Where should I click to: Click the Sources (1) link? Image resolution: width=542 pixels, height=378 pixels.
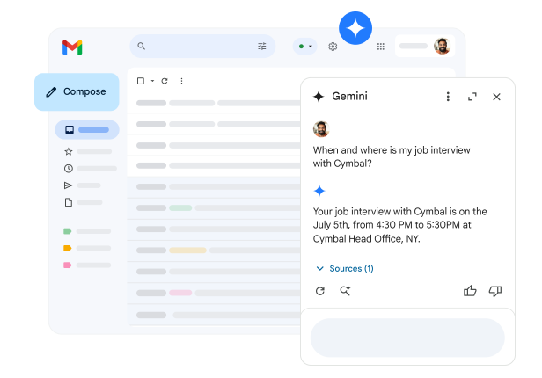click(352, 269)
